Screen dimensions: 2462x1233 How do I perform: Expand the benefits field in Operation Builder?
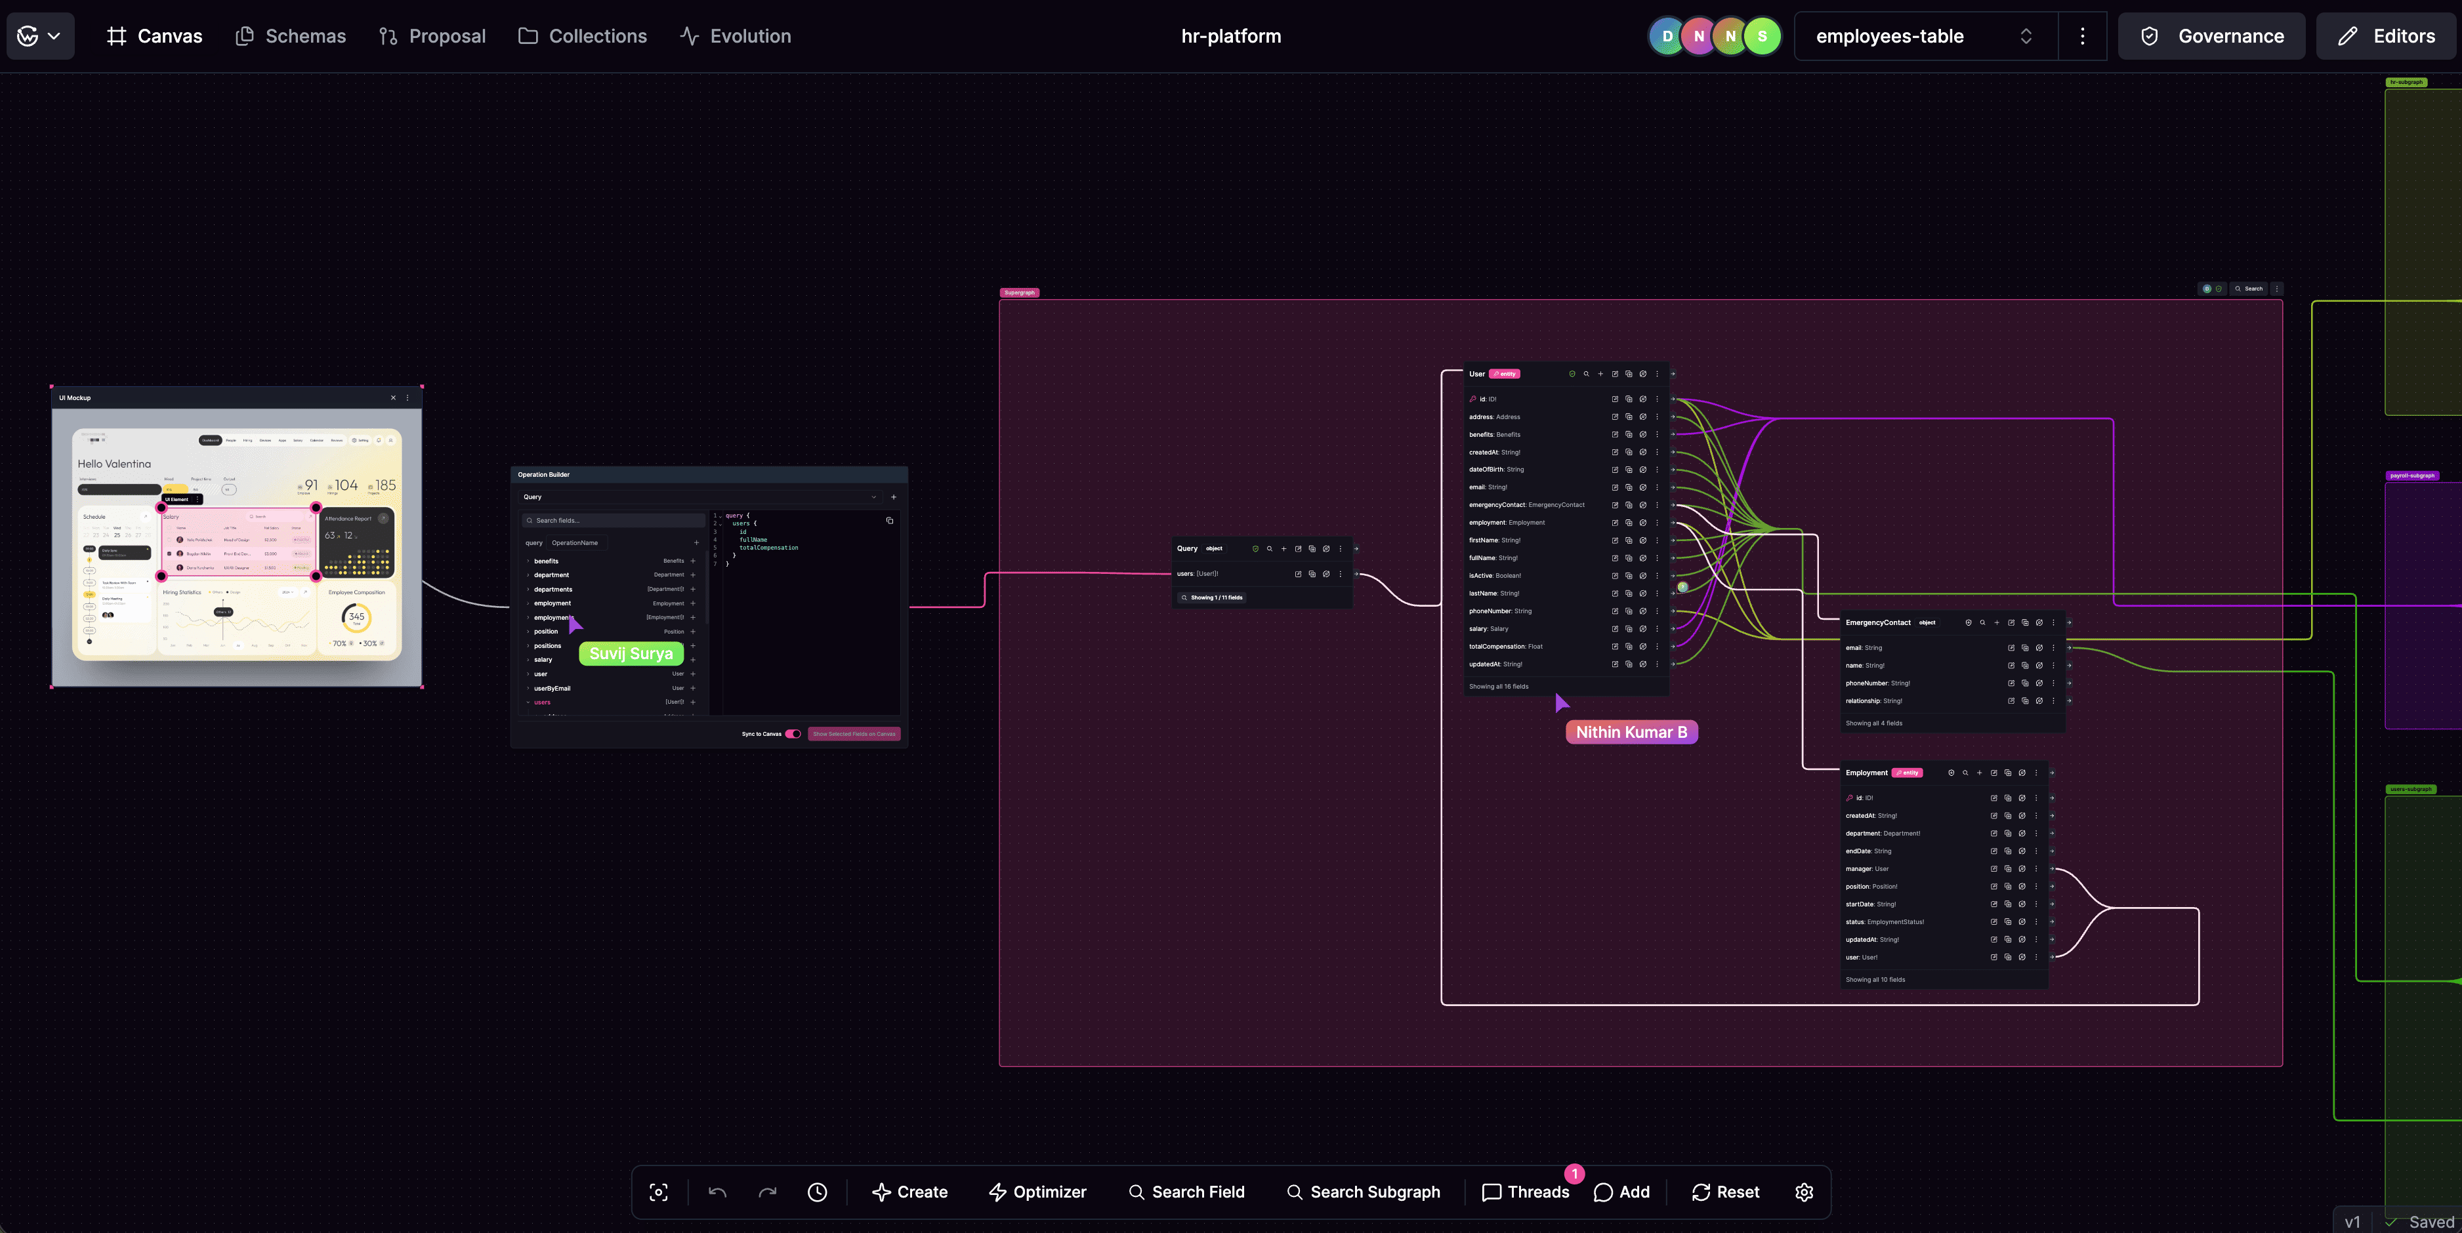point(528,561)
